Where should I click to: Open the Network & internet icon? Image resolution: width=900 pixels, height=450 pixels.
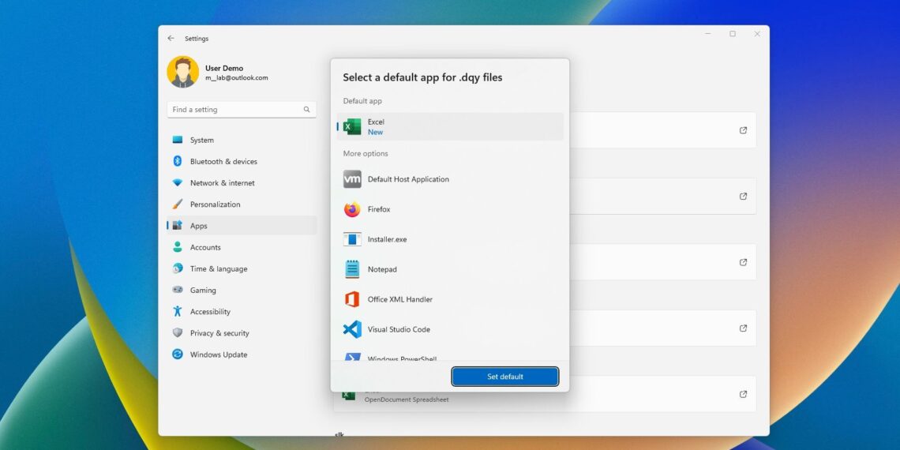(178, 182)
